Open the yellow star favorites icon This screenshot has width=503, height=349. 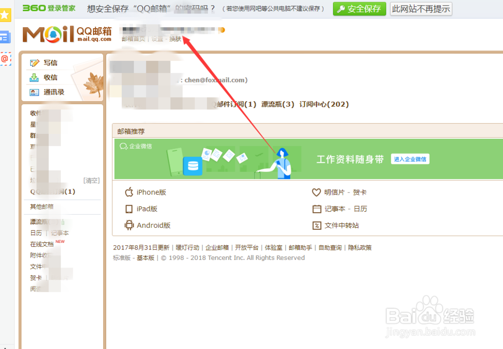click(5, 15)
